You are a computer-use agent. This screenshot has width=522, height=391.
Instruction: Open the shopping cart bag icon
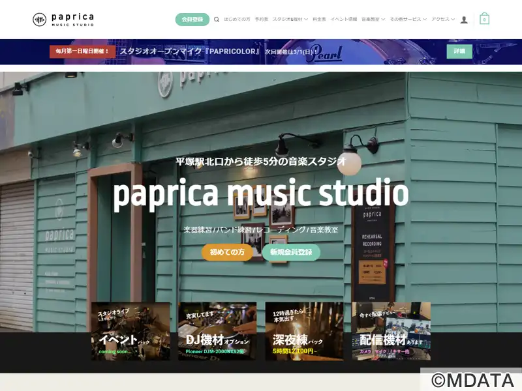pos(484,19)
